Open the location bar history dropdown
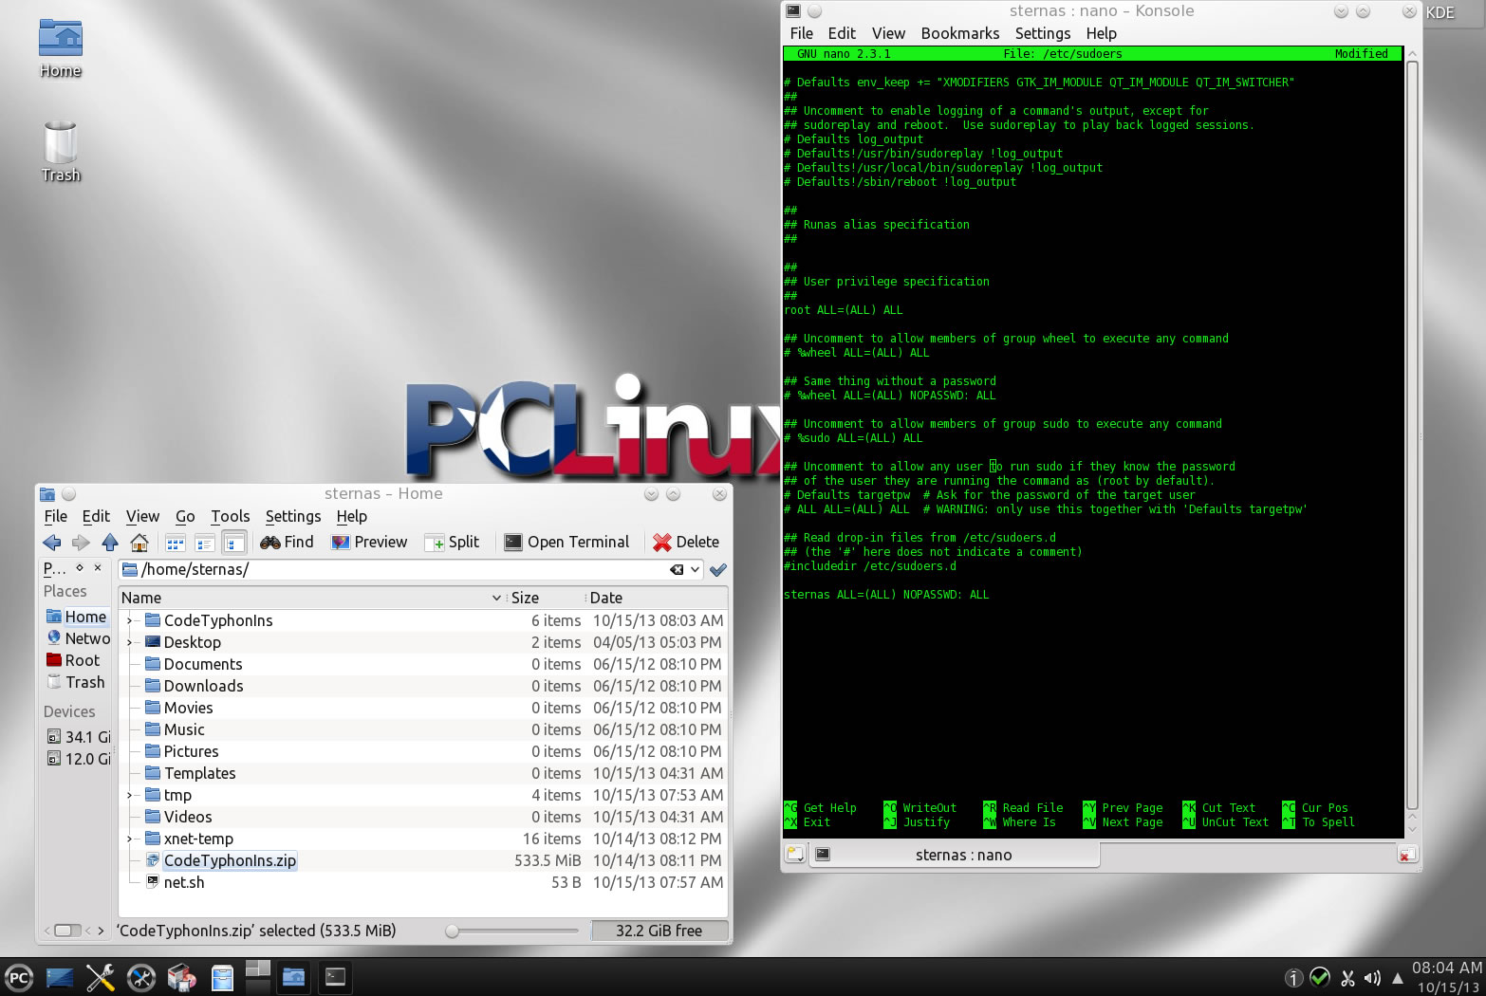This screenshot has width=1486, height=996. coord(696,570)
